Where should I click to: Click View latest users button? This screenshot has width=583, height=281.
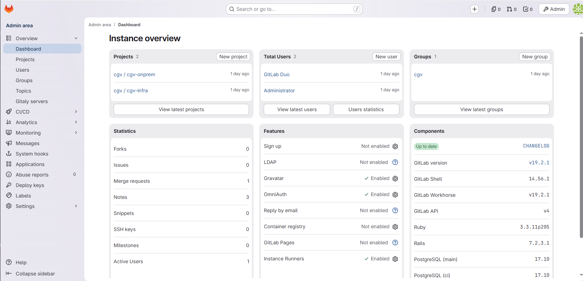pyautogui.click(x=297, y=109)
